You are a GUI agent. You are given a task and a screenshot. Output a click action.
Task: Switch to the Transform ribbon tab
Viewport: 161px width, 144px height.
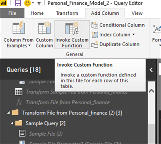point(67,13)
